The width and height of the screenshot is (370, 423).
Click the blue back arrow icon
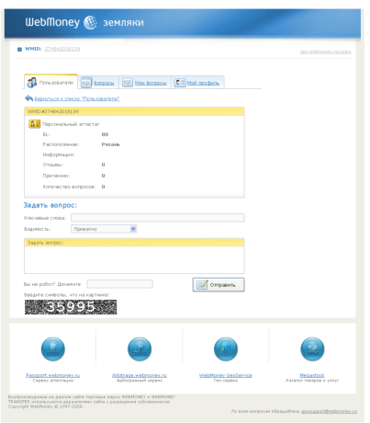point(28,98)
